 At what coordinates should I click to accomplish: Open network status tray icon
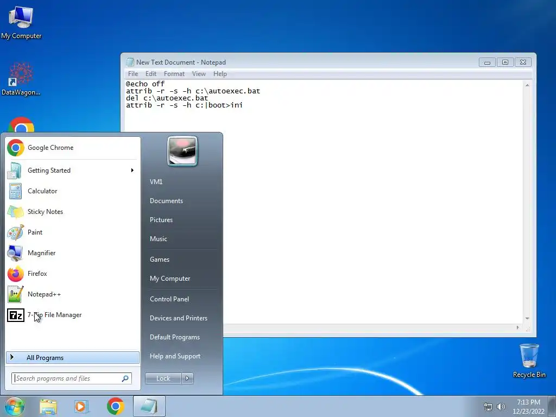tap(488, 407)
